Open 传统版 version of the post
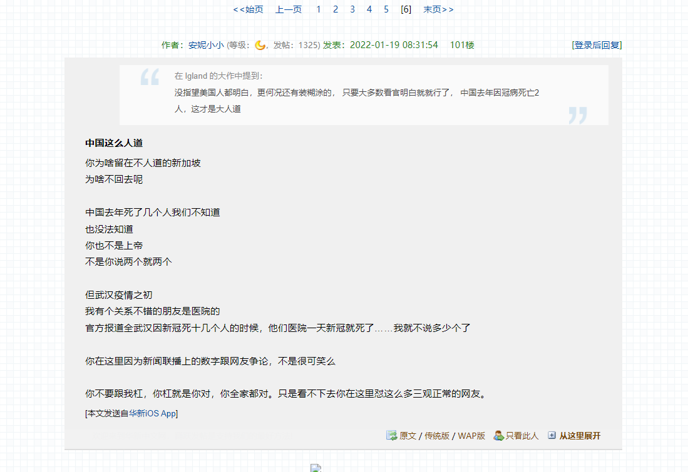Image resolution: width=688 pixels, height=472 pixels. click(x=437, y=436)
